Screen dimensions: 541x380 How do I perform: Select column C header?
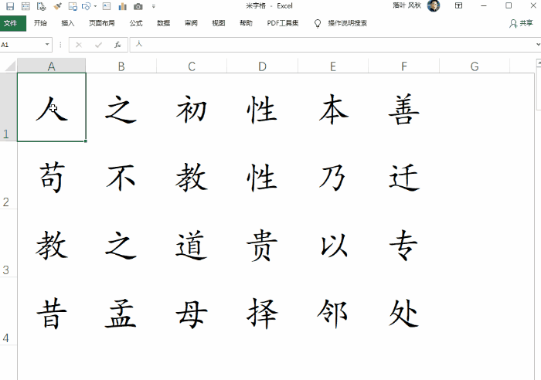[x=192, y=66]
